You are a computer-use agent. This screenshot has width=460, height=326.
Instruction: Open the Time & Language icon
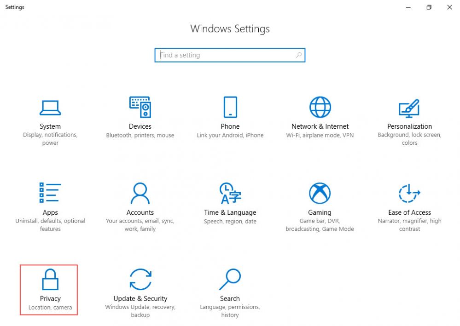(230, 193)
